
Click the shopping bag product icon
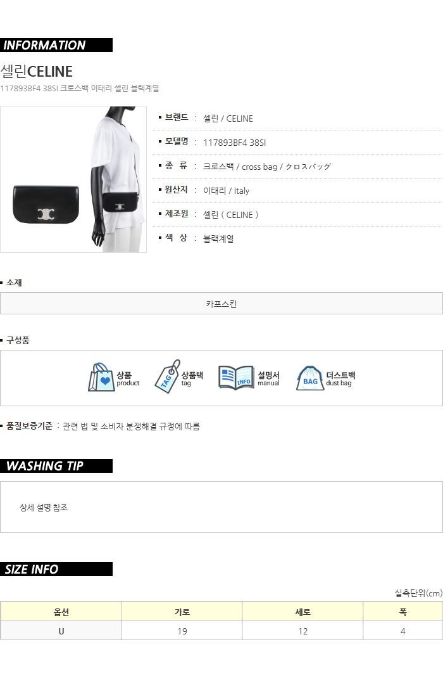point(101,377)
